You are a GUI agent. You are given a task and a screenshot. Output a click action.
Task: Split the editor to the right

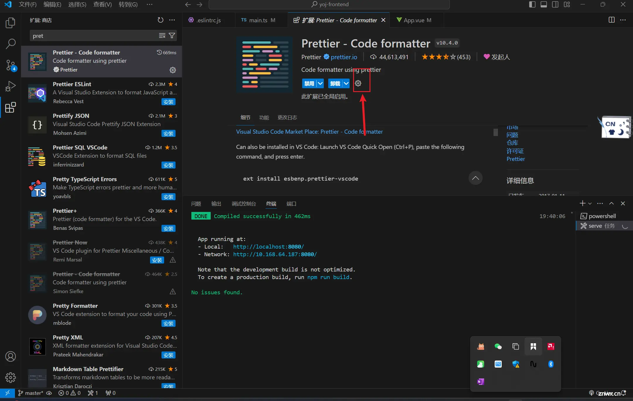(x=612, y=20)
